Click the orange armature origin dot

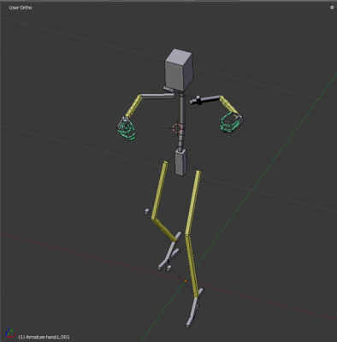pos(186,281)
